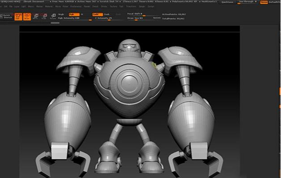The width and height of the screenshot is (281, 178).
Task: Enable the M material-only mode
Action: point(82,14)
